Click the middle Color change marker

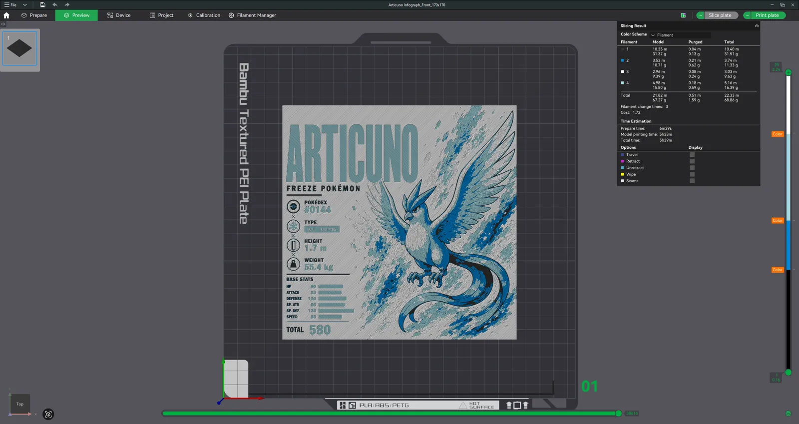(778, 221)
